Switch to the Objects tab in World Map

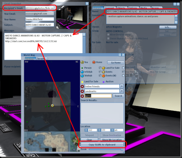pos(30,59)
